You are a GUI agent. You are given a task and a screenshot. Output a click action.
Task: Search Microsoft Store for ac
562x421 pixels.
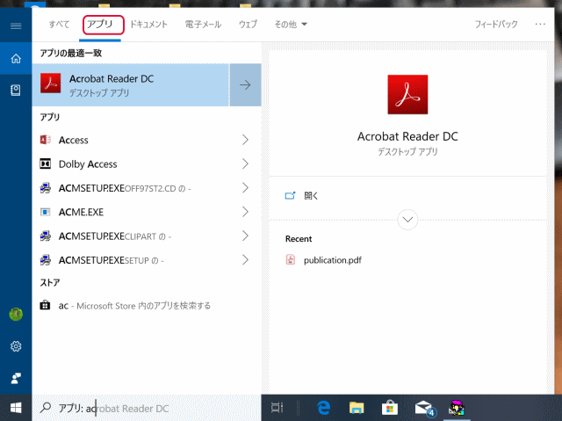click(x=134, y=306)
